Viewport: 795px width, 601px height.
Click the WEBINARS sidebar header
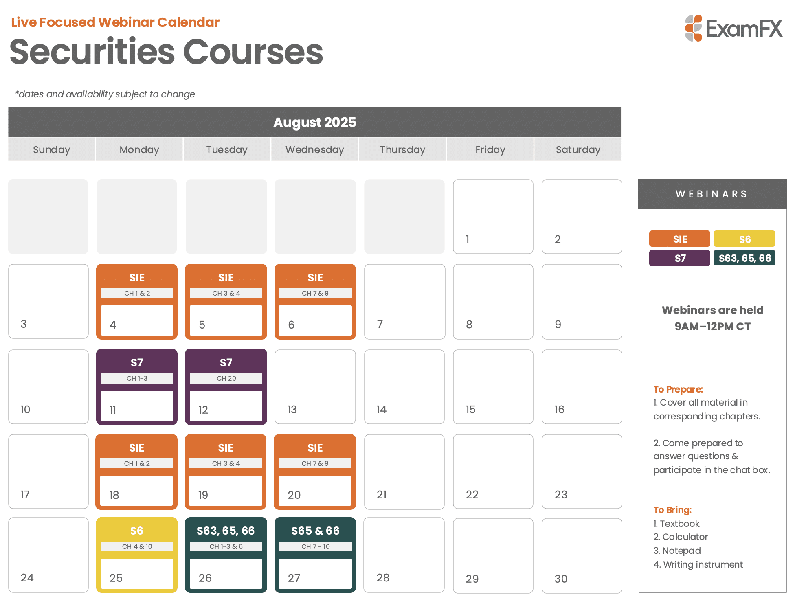(x=712, y=194)
